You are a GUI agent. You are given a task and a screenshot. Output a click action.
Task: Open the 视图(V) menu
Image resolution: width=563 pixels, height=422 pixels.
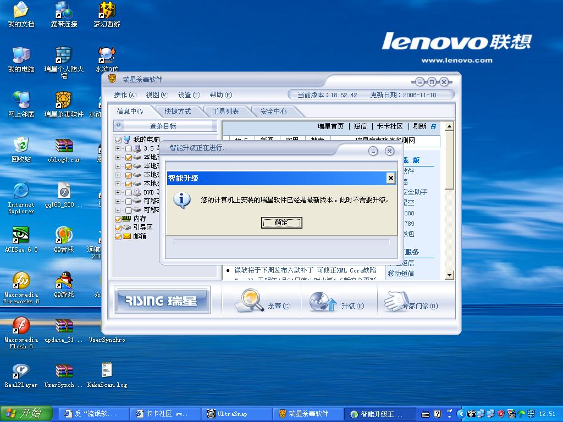click(x=157, y=95)
